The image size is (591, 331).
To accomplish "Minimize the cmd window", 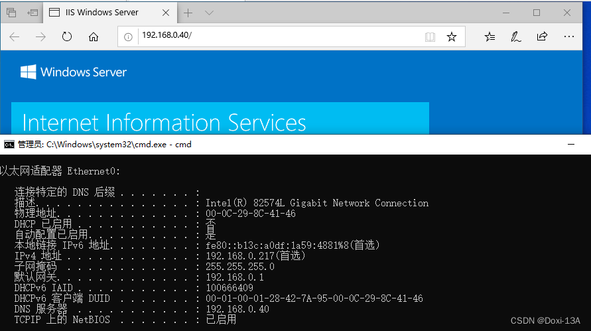I will [x=571, y=145].
